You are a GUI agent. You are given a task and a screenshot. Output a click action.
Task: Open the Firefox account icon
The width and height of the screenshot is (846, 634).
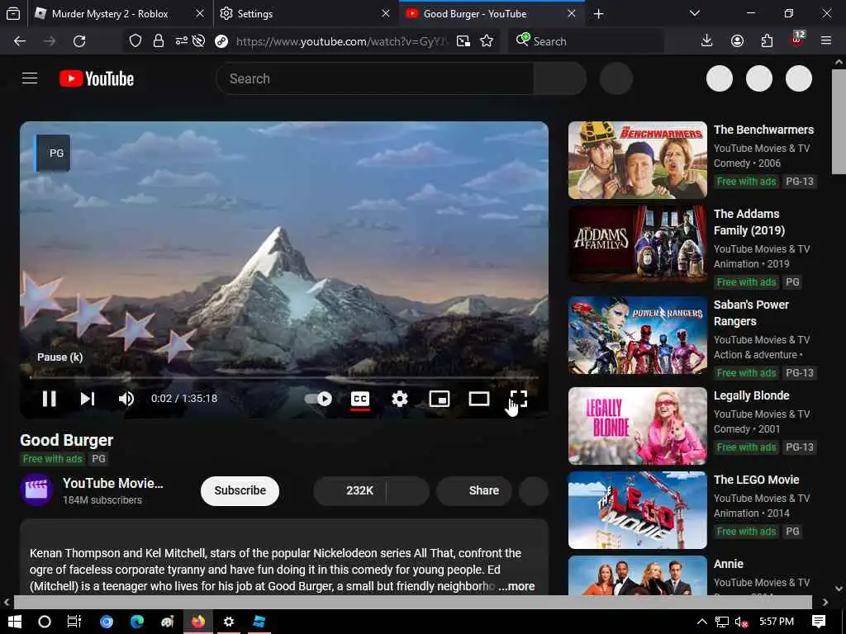click(737, 41)
